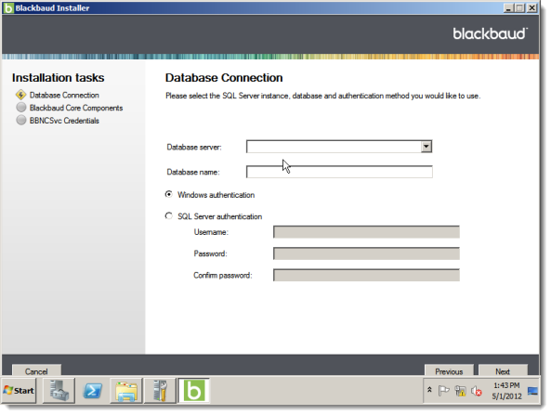Click the Database Connection status icon
The height and width of the screenshot is (415, 551).
click(21, 95)
